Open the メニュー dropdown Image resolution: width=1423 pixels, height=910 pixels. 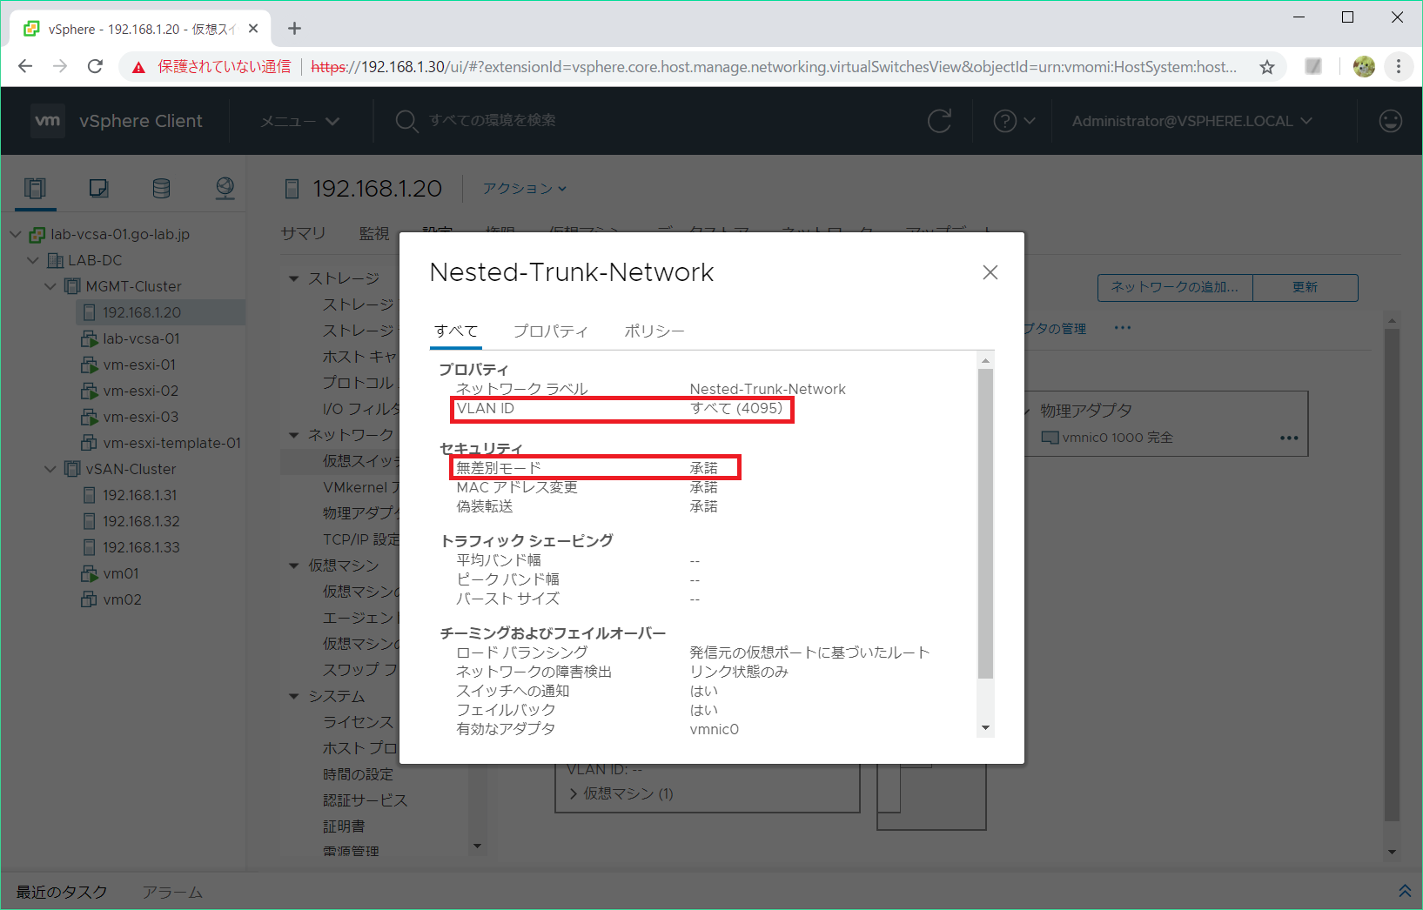tap(300, 121)
